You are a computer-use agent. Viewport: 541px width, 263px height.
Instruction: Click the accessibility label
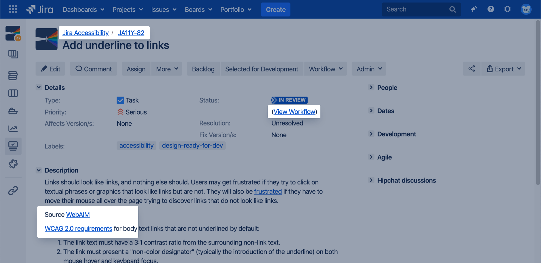point(136,145)
